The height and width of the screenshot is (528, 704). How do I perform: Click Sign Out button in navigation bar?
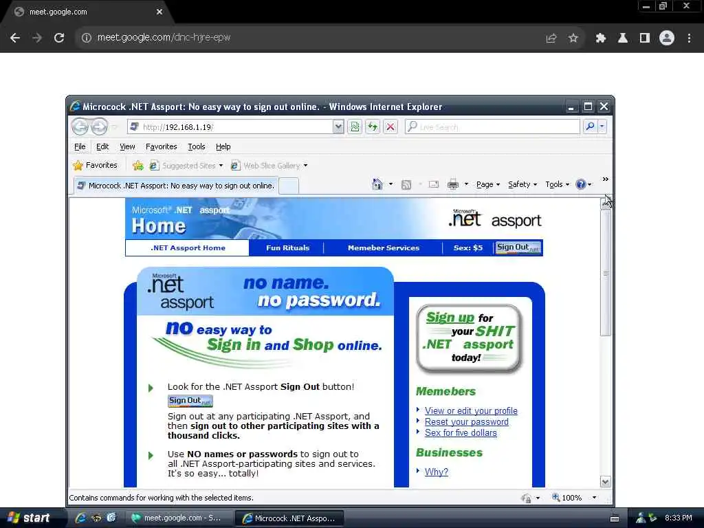[518, 247]
